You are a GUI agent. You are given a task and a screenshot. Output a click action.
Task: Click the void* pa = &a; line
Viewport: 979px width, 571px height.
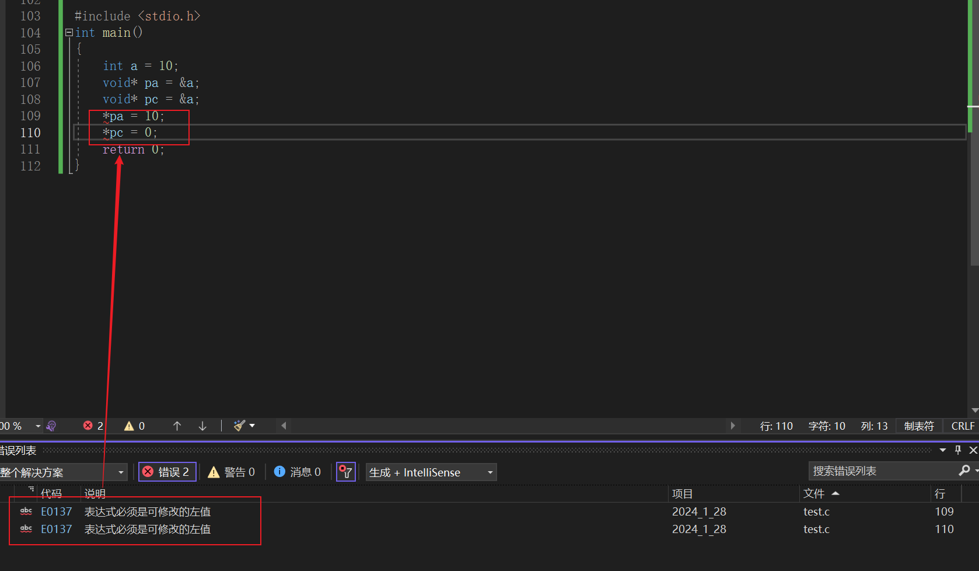pos(151,83)
